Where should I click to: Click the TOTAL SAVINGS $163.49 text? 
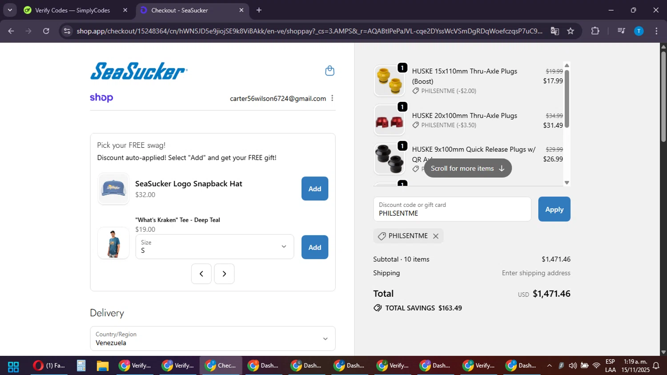[423, 308]
